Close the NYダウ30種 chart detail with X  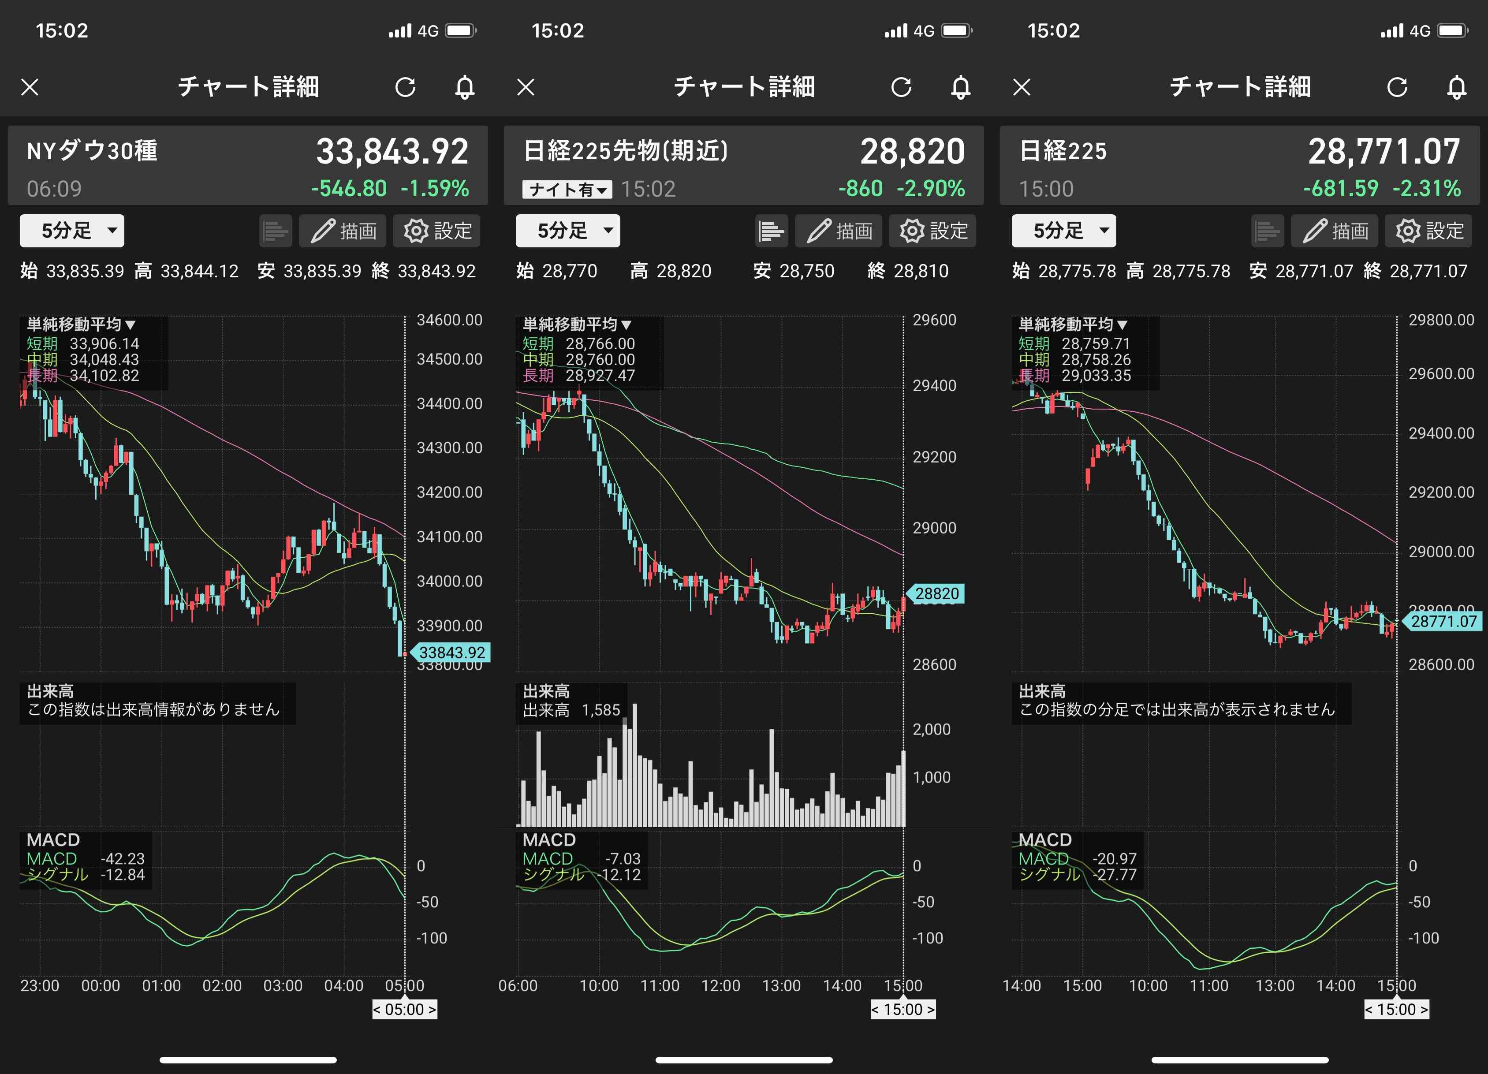pos(30,86)
